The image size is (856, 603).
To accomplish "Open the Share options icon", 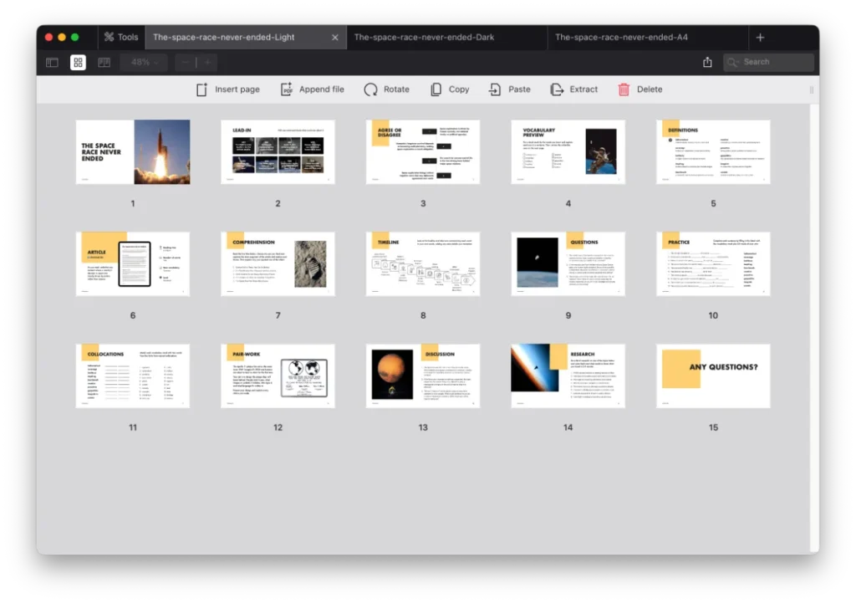I will point(707,61).
